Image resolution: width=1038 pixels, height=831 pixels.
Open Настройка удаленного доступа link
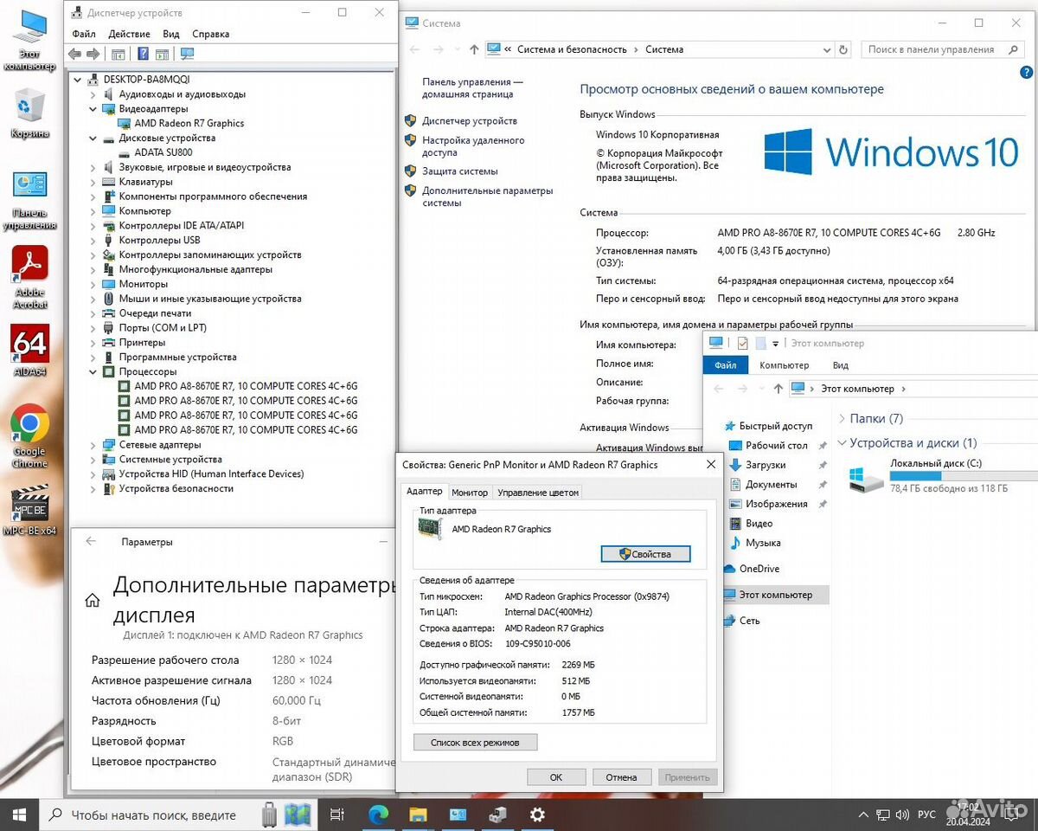click(x=473, y=146)
